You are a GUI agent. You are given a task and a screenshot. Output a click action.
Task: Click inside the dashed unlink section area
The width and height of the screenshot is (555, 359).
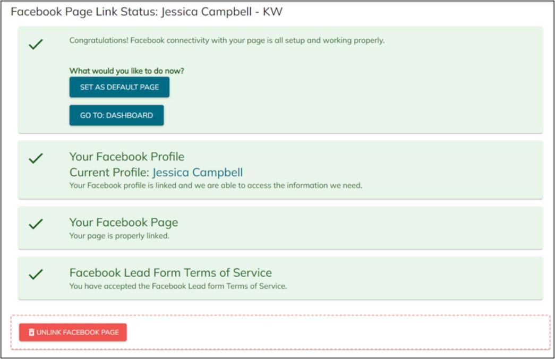[336, 332]
